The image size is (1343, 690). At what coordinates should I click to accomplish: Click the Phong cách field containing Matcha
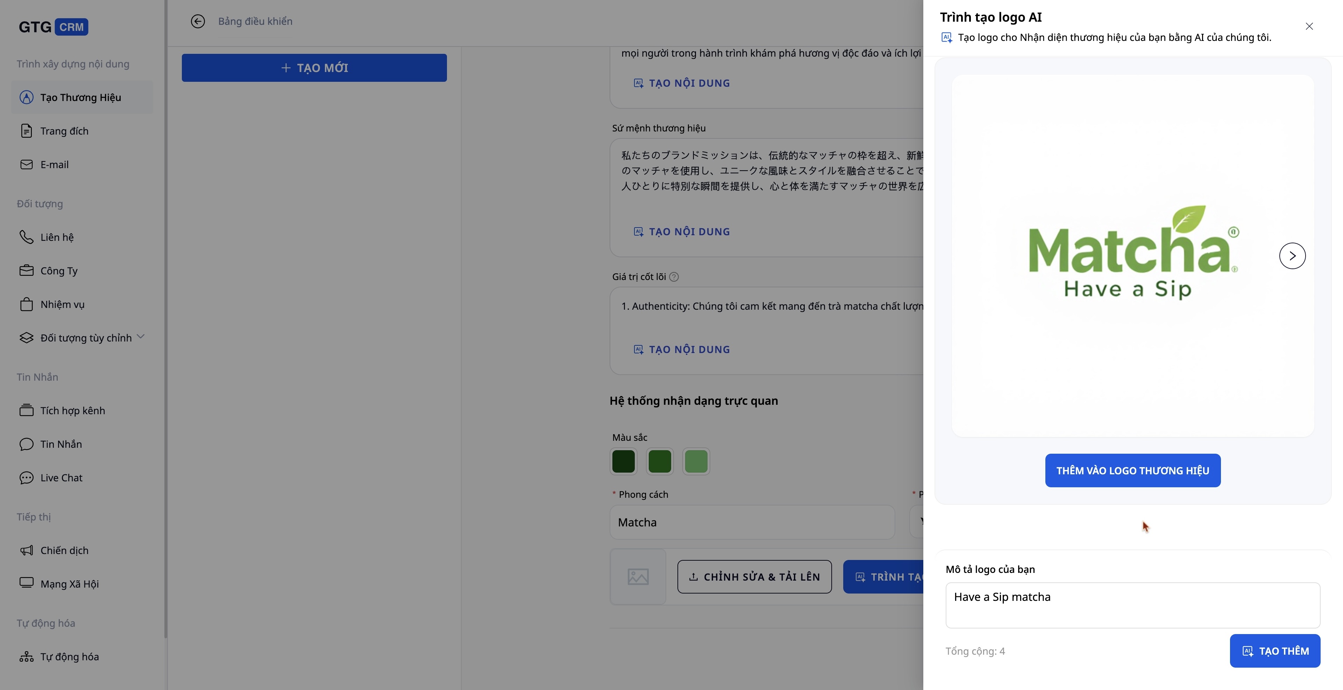coord(752,522)
